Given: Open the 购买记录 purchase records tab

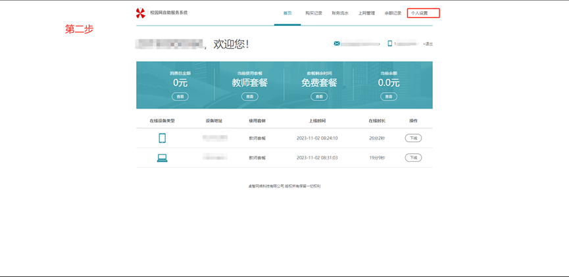Looking at the screenshot, I should 314,13.
